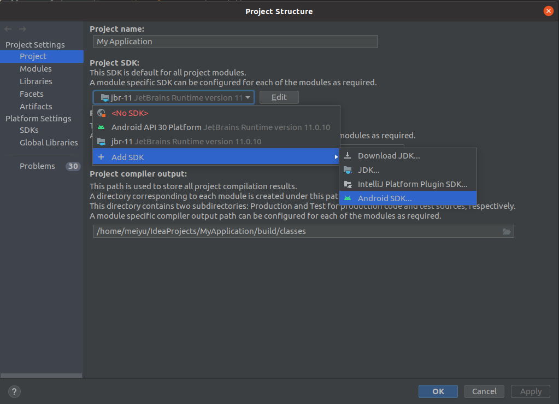
Task: Click the Download JDK download icon
Action: point(348,156)
